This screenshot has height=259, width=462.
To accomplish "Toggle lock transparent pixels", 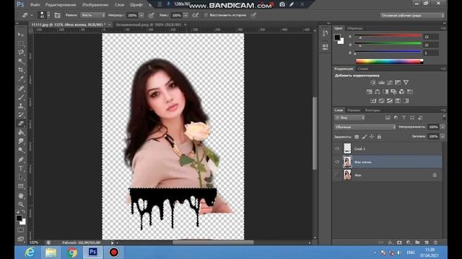I will coord(357,137).
